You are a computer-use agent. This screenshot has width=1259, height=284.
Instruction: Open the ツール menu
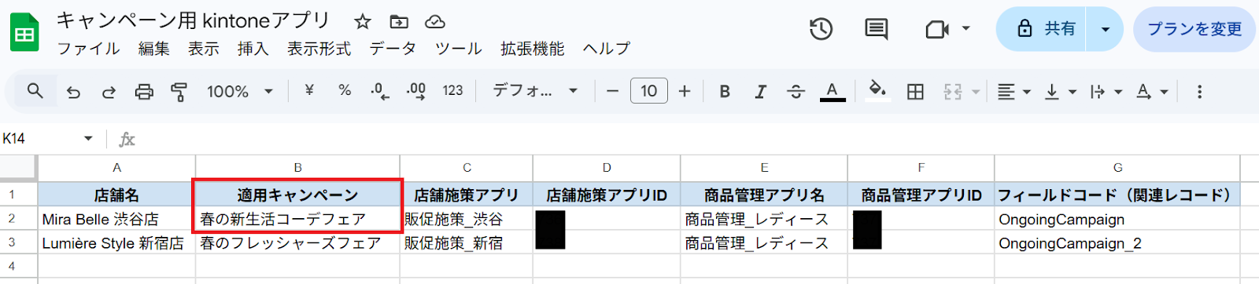[459, 49]
